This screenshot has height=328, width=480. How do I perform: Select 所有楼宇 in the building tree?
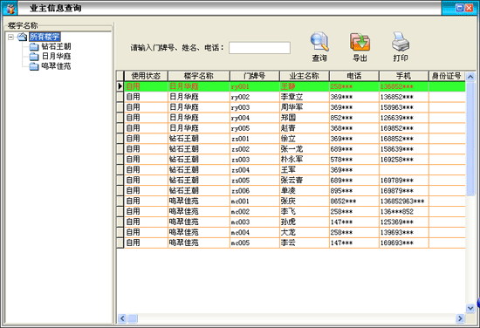click(x=45, y=37)
